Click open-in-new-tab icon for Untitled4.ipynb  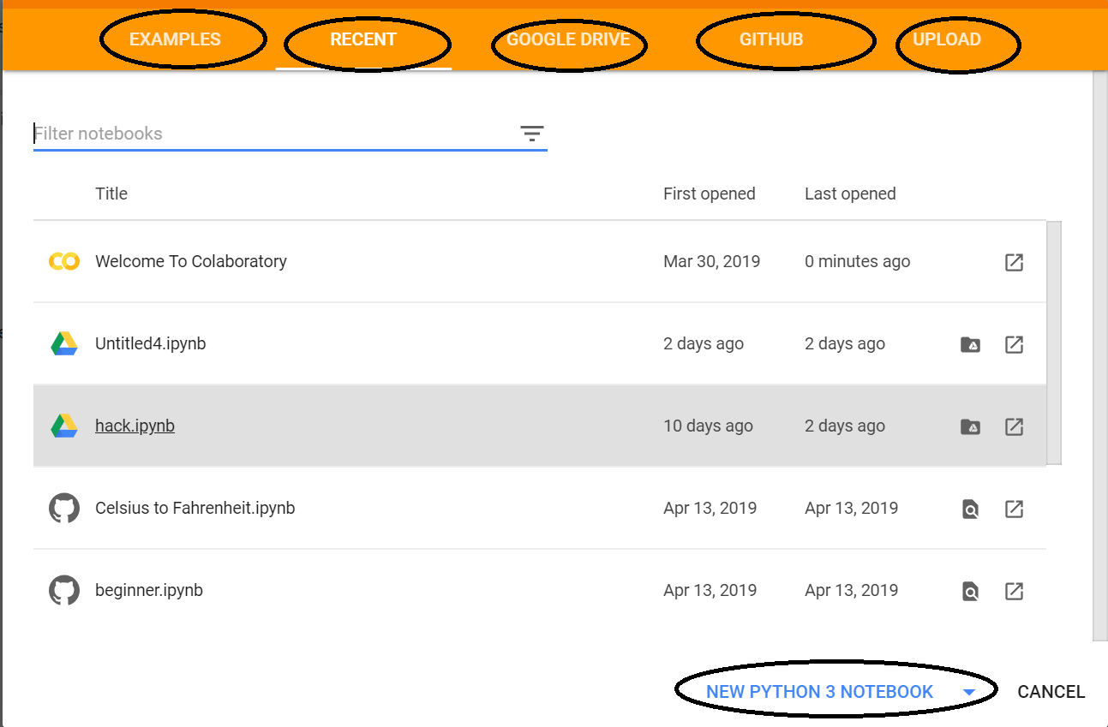coord(1014,344)
